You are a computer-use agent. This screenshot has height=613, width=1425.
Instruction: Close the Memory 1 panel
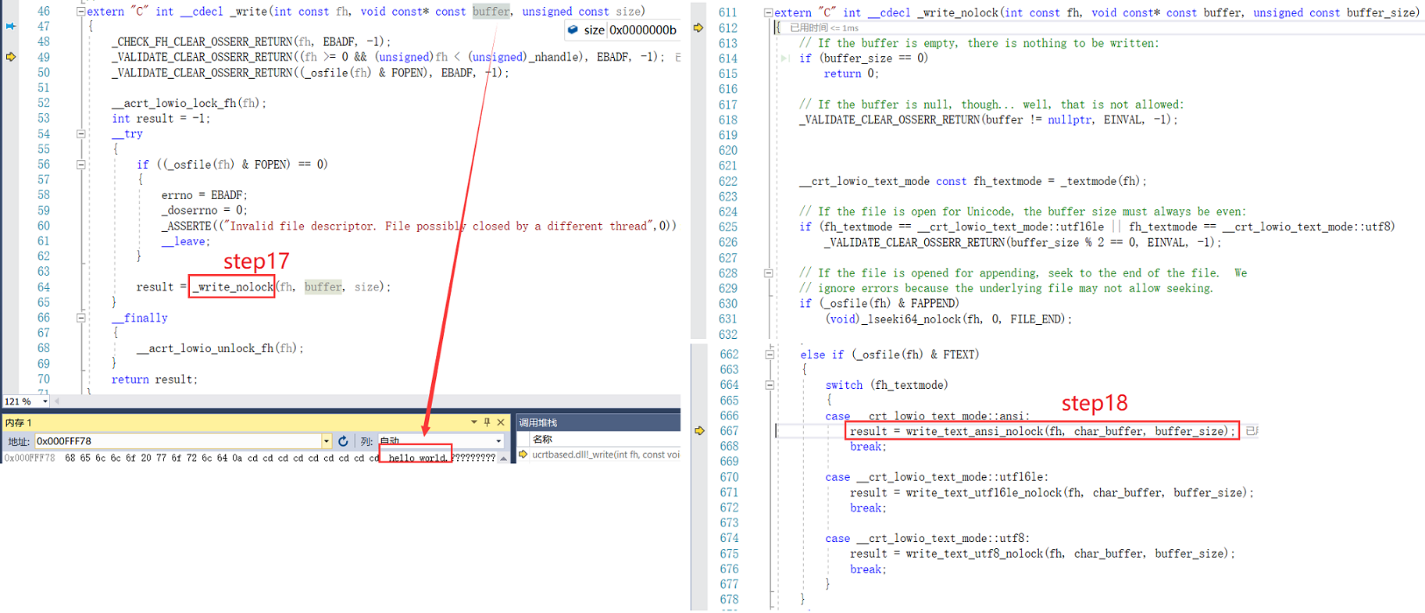501,422
